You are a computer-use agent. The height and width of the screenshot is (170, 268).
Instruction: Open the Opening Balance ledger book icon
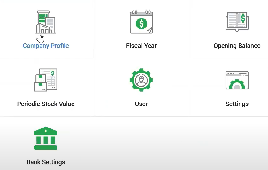pyautogui.click(x=237, y=21)
